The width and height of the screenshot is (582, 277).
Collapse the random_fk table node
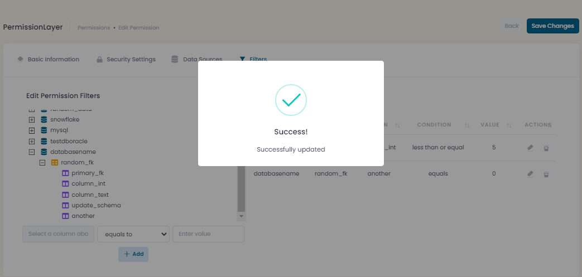click(42, 163)
